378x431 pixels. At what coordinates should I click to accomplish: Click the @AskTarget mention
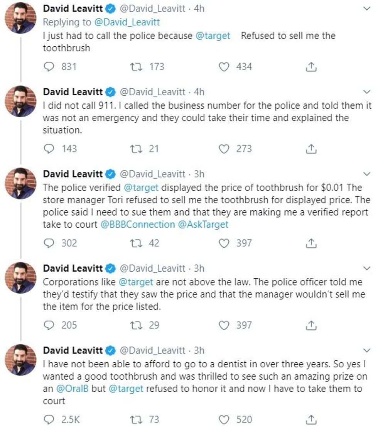pos(203,224)
